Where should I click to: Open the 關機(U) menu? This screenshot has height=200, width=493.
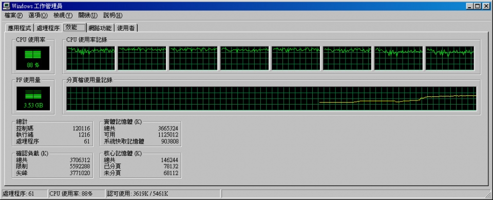click(x=88, y=15)
